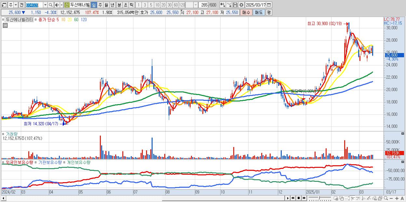Click the zoom magnifier icon in bottom toolbar
The image size is (406, 202).
pos(386,198)
